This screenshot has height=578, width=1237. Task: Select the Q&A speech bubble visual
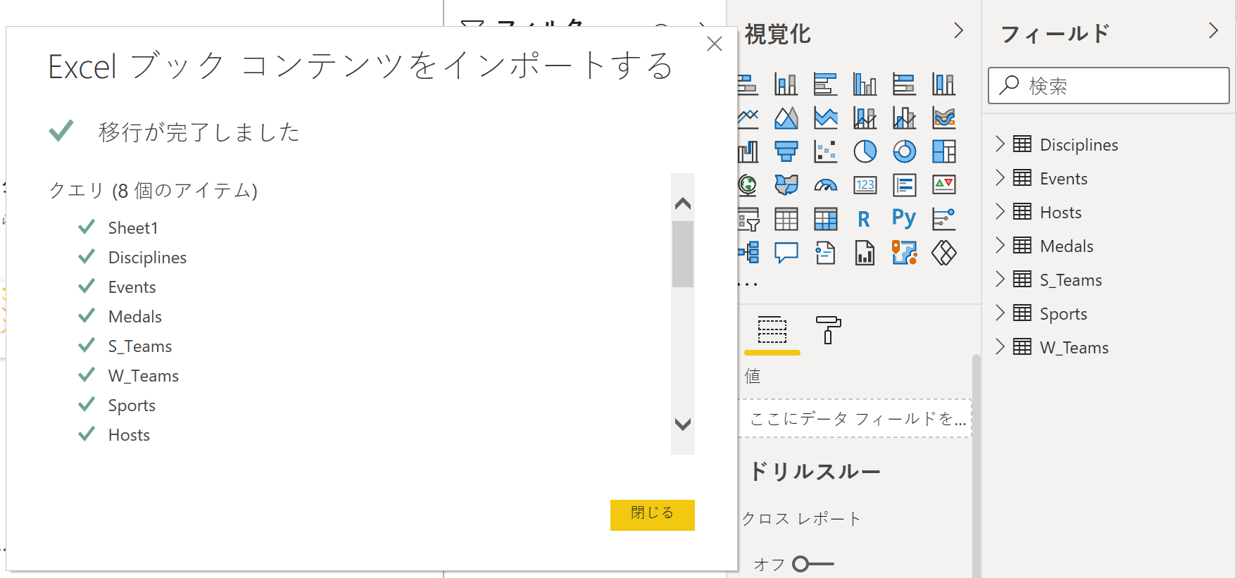786,253
